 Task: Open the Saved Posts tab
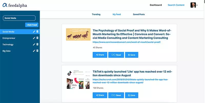(x=139, y=14)
